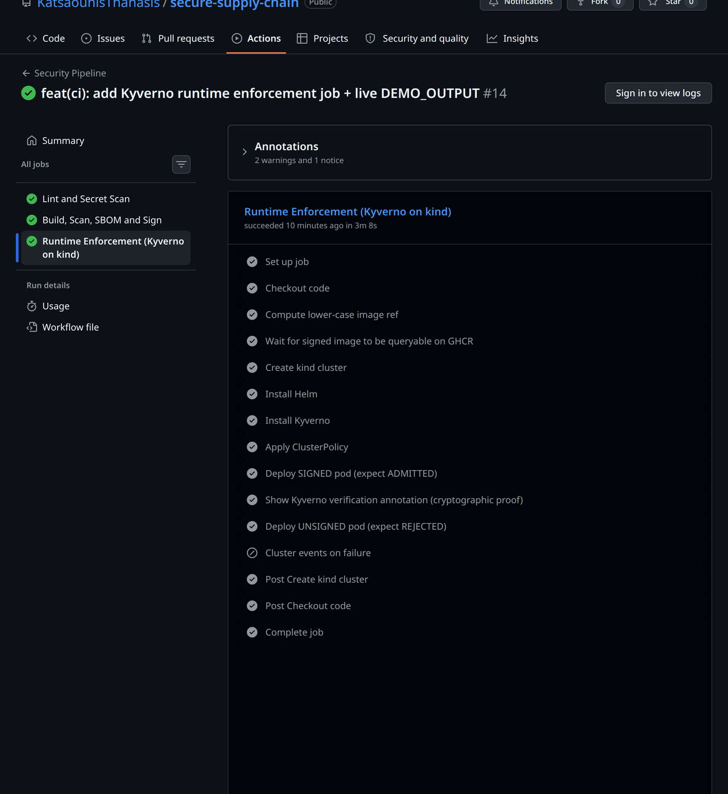Click the Actions play-circle icon

pyautogui.click(x=237, y=38)
